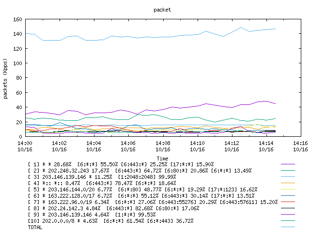Click the light blue swatch for TOTAL
Viewport: 310px width, 232px height.
coord(288,227)
